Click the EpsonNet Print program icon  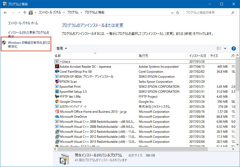pyautogui.click(x=57, y=86)
